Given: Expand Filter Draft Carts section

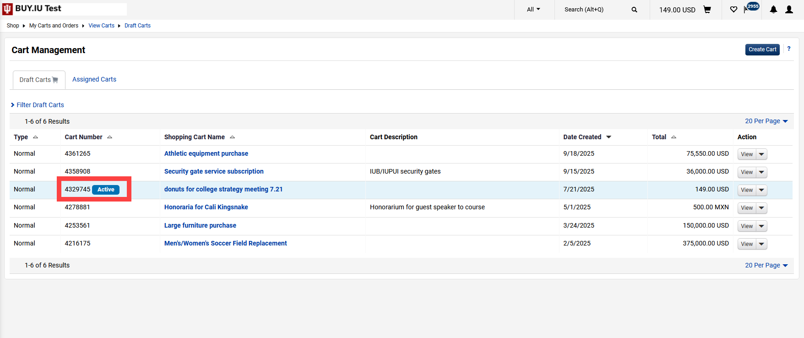Looking at the screenshot, I should (38, 105).
